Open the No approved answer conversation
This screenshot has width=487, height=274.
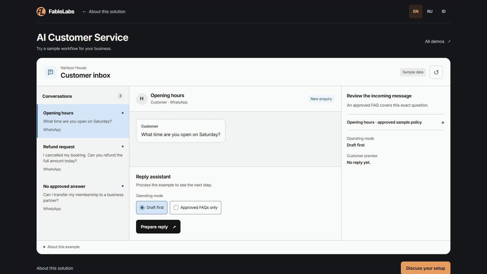pos(83,197)
